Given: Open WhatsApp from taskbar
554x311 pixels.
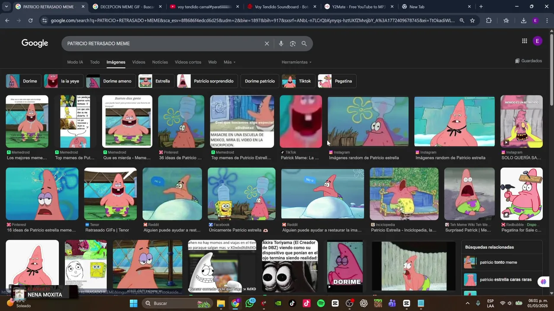Looking at the screenshot, I should point(250,303).
